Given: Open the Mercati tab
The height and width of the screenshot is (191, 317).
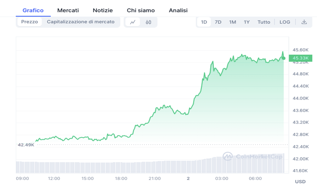Looking at the screenshot, I should pyautogui.click(x=68, y=10).
